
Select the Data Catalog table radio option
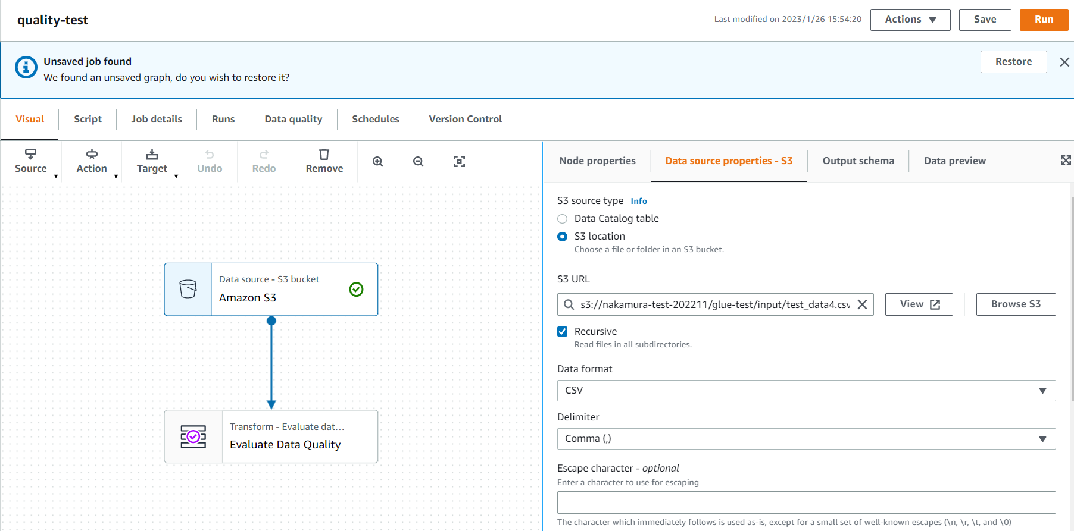[562, 219]
